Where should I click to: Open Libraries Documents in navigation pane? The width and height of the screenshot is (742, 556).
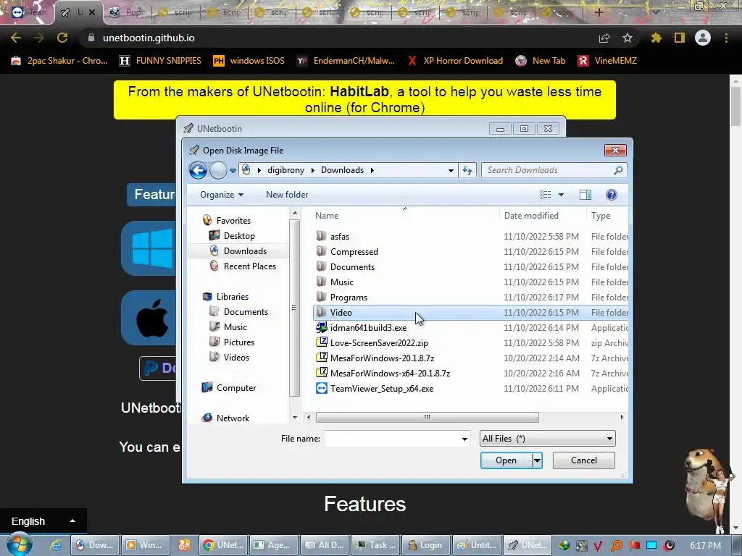(239, 311)
